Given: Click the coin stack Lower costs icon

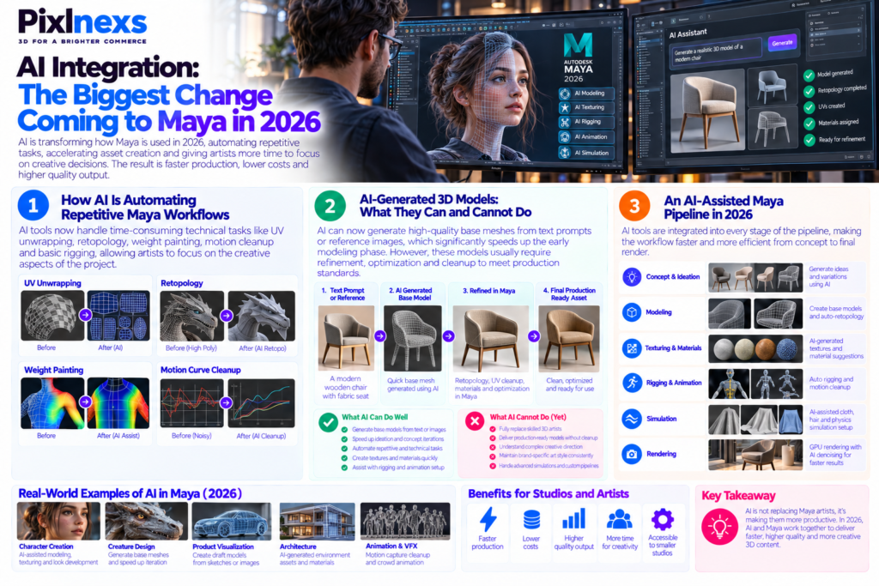Looking at the screenshot, I should [x=531, y=520].
